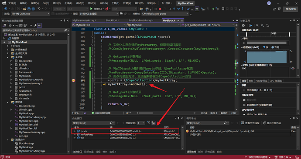Toggle the breakpoint on line 94
The width and height of the screenshot is (301, 159).
coord(73,80)
